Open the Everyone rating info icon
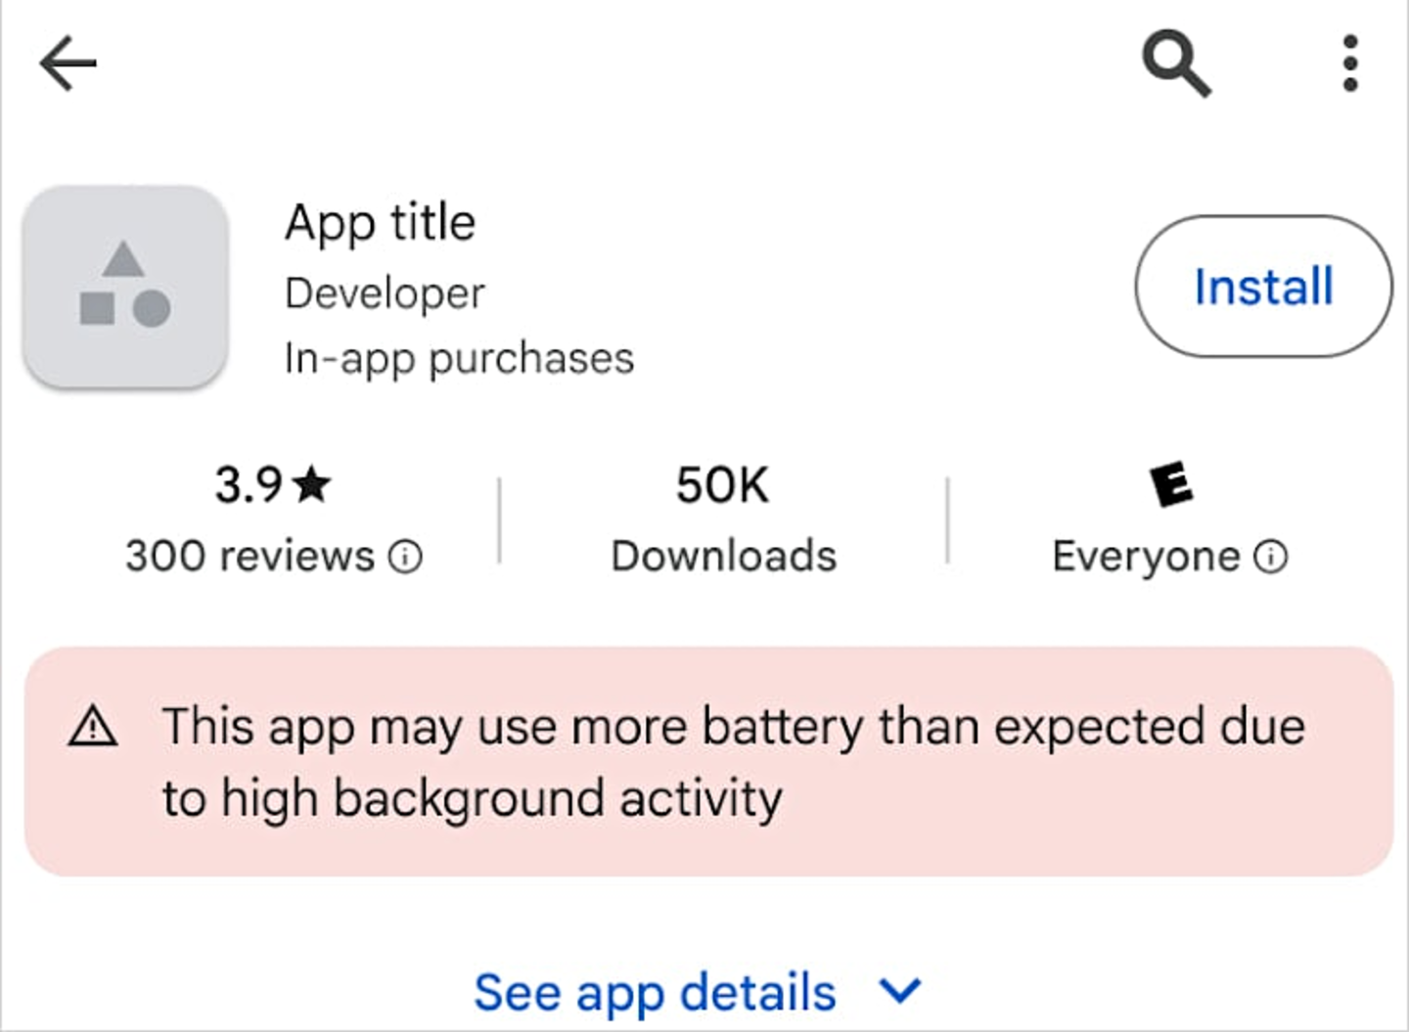 [1270, 557]
